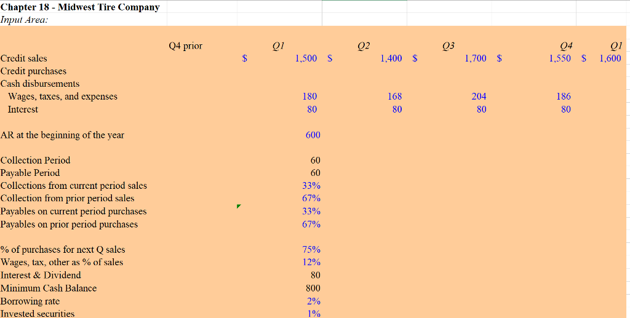
Task: Select the Collection Period value 60
Action: pos(316,160)
